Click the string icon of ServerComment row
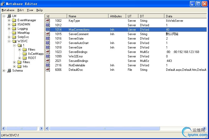Image resolution: width=209 pixels, height=139 pixels. pos(48,34)
